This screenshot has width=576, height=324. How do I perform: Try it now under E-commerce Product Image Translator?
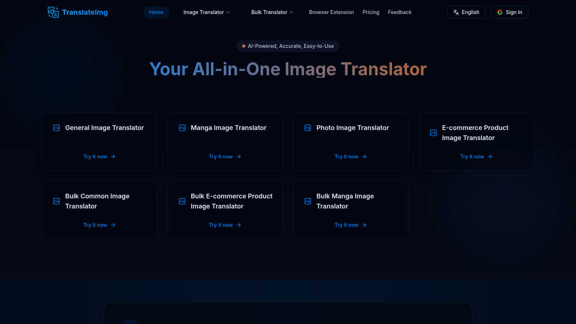click(472, 157)
